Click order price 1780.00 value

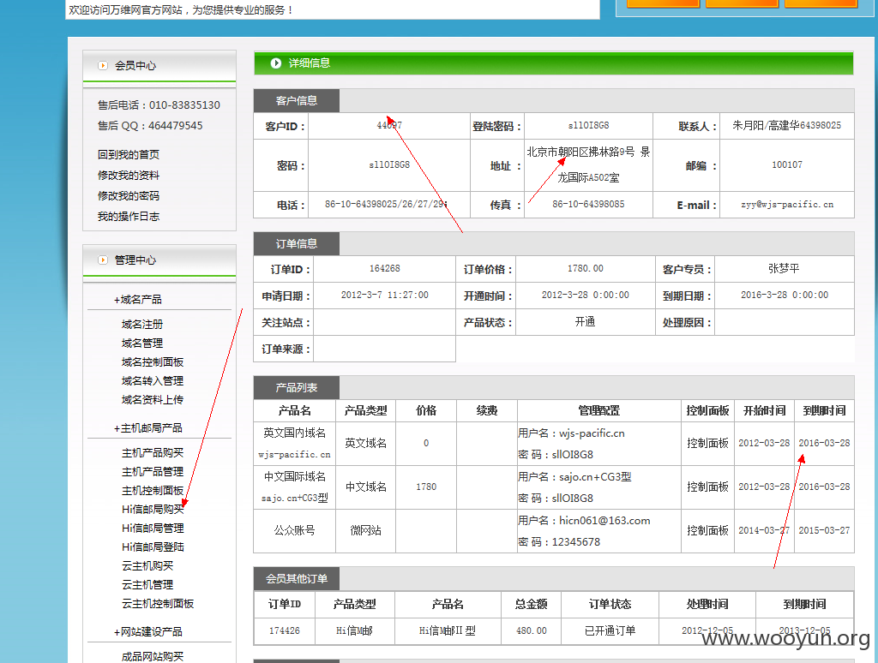click(x=585, y=269)
